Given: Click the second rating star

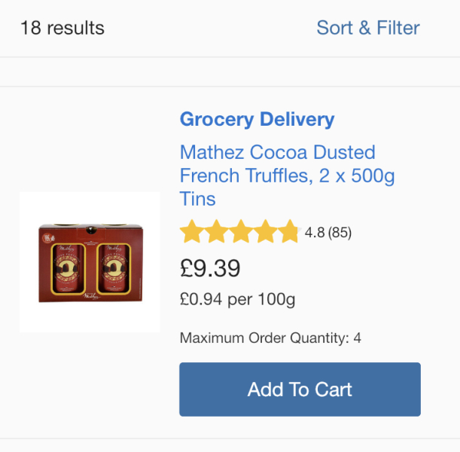Looking at the screenshot, I should (x=216, y=232).
